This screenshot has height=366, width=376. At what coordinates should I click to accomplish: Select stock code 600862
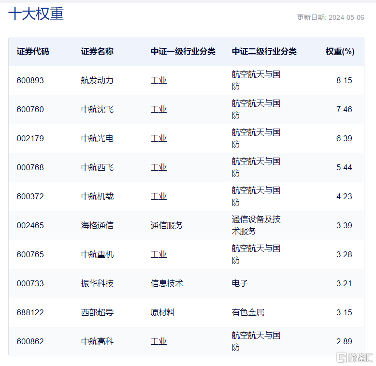tap(30, 341)
